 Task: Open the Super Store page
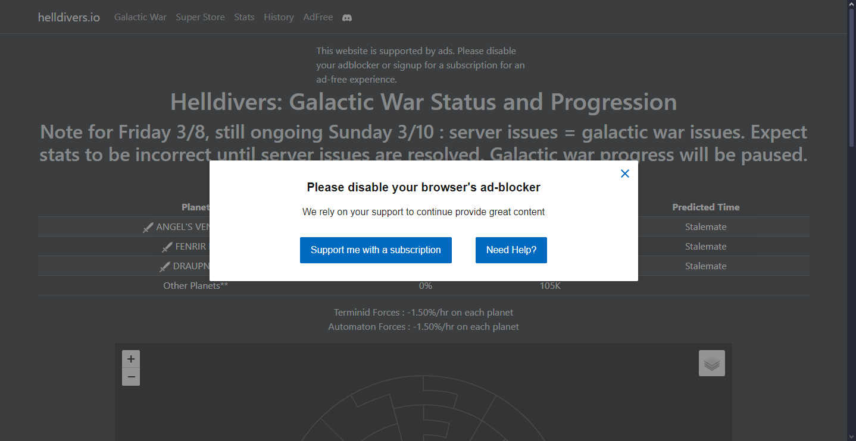200,17
